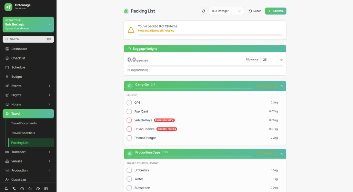Click the Flights plane icon
This screenshot has height=192, width=353.
[7, 95]
